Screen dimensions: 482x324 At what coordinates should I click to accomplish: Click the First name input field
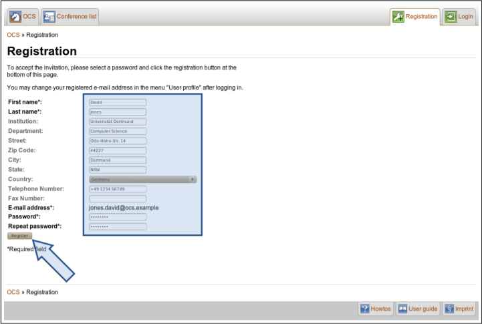coord(117,103)
